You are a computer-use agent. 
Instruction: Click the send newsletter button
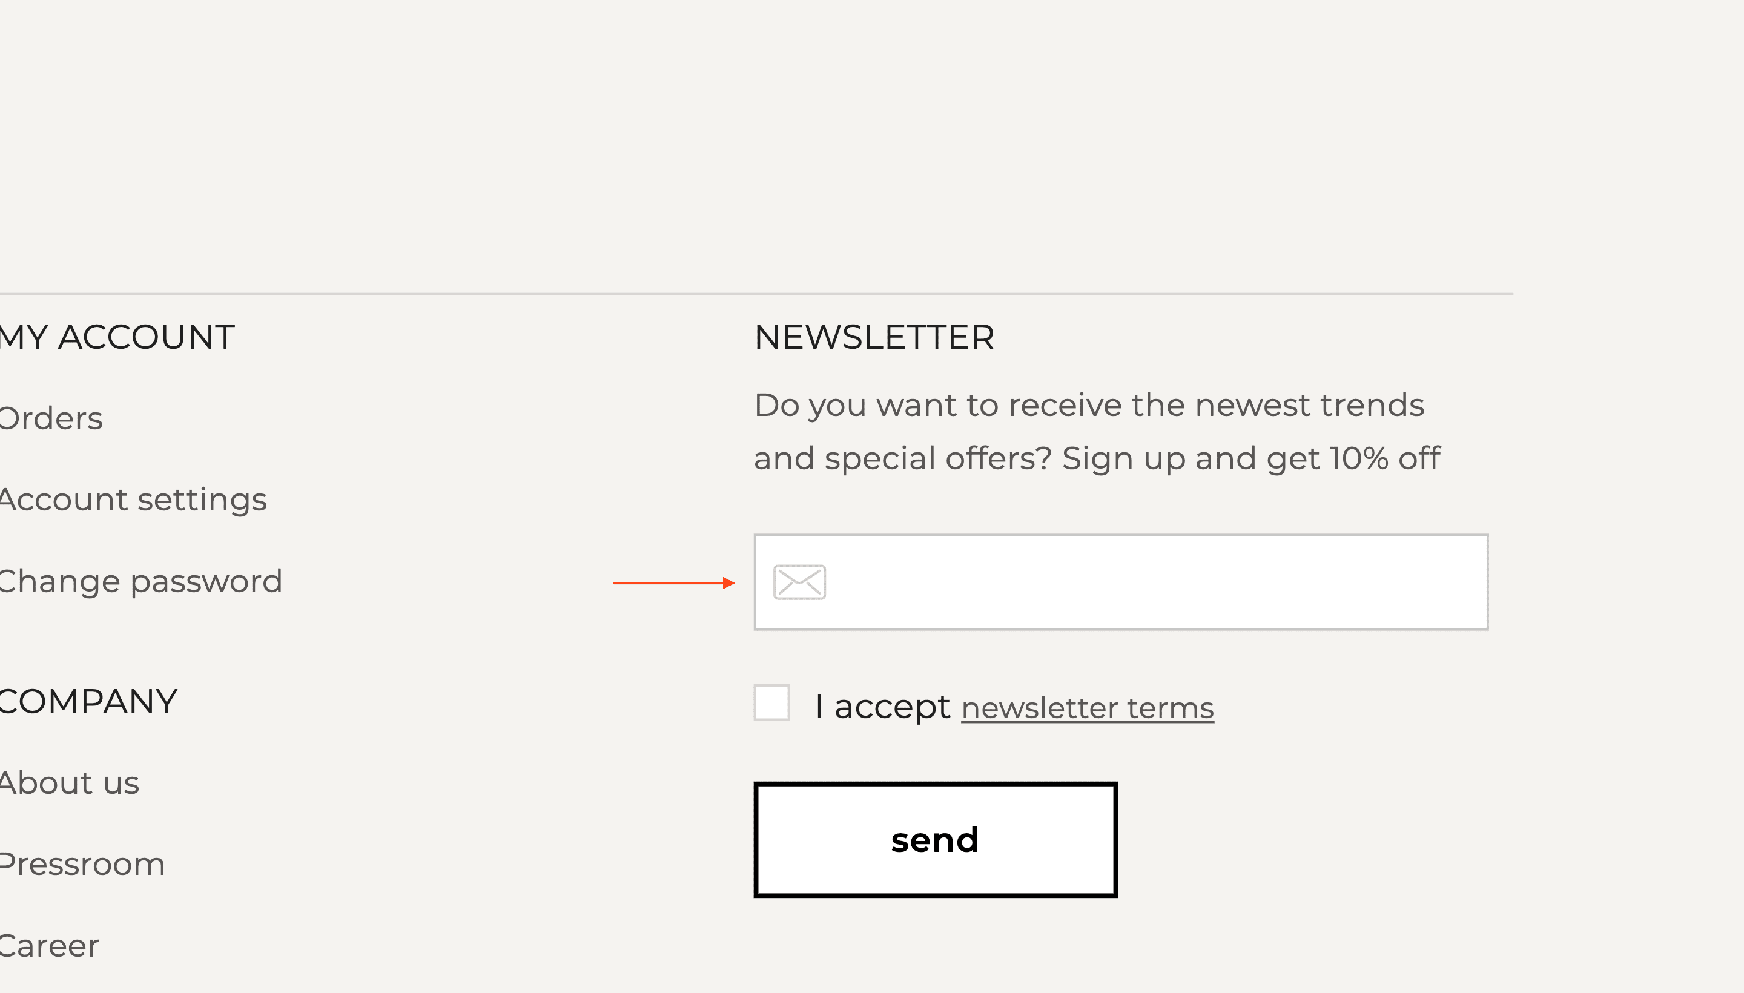tap(936, 840)
